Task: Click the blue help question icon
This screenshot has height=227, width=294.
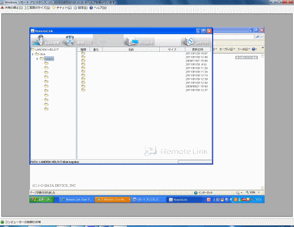Action: [x=91, y=8]
